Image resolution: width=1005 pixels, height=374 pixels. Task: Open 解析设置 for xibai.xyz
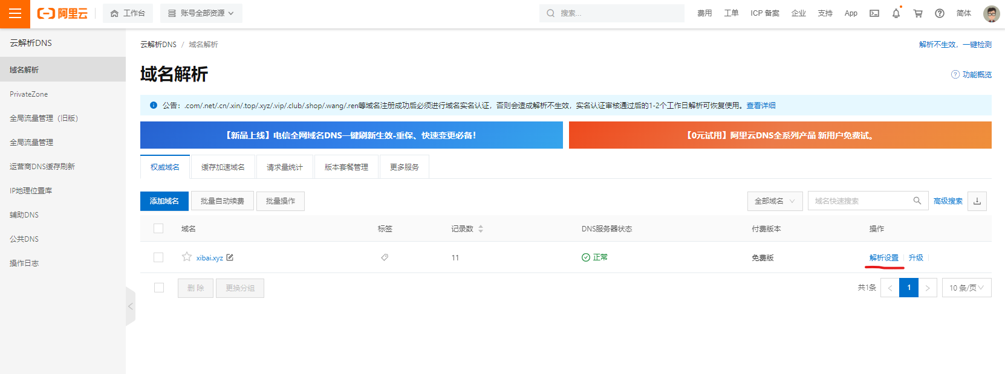[883, 257]
